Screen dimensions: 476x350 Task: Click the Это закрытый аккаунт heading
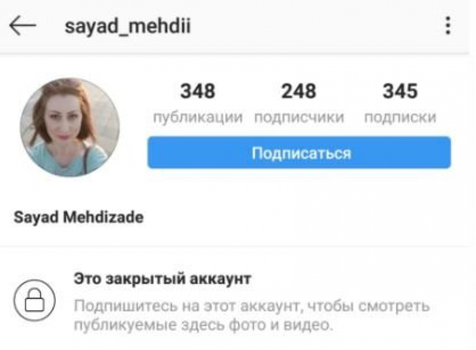(x=162, y=279)
